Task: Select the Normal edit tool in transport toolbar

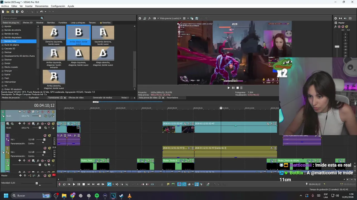Action: coord(109,184)
